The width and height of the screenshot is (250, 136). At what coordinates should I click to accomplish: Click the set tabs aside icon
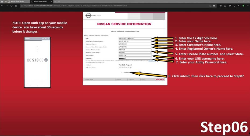(x=5, y=2)
